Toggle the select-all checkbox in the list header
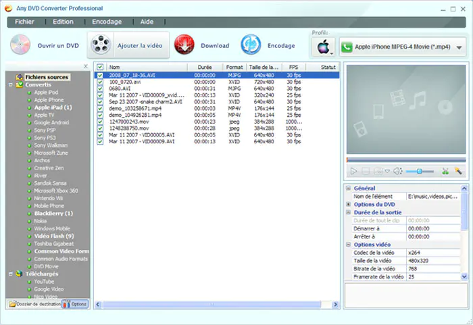 [100, 67]
